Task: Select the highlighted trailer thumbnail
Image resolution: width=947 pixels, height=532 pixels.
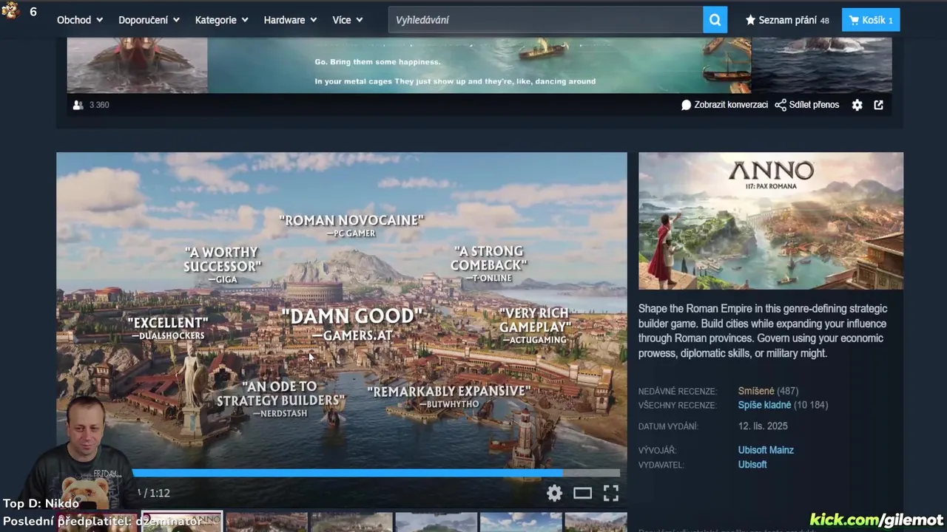Action: [182, 522]
